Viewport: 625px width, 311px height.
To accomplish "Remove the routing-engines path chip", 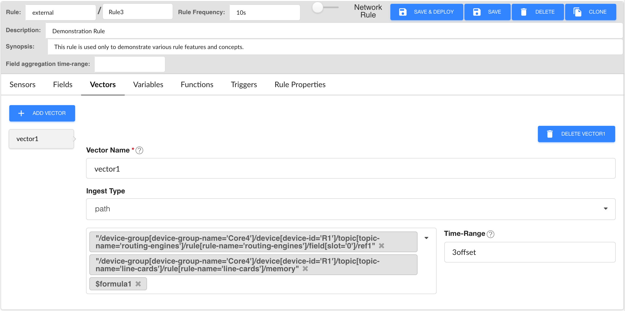I will point(382,246).
